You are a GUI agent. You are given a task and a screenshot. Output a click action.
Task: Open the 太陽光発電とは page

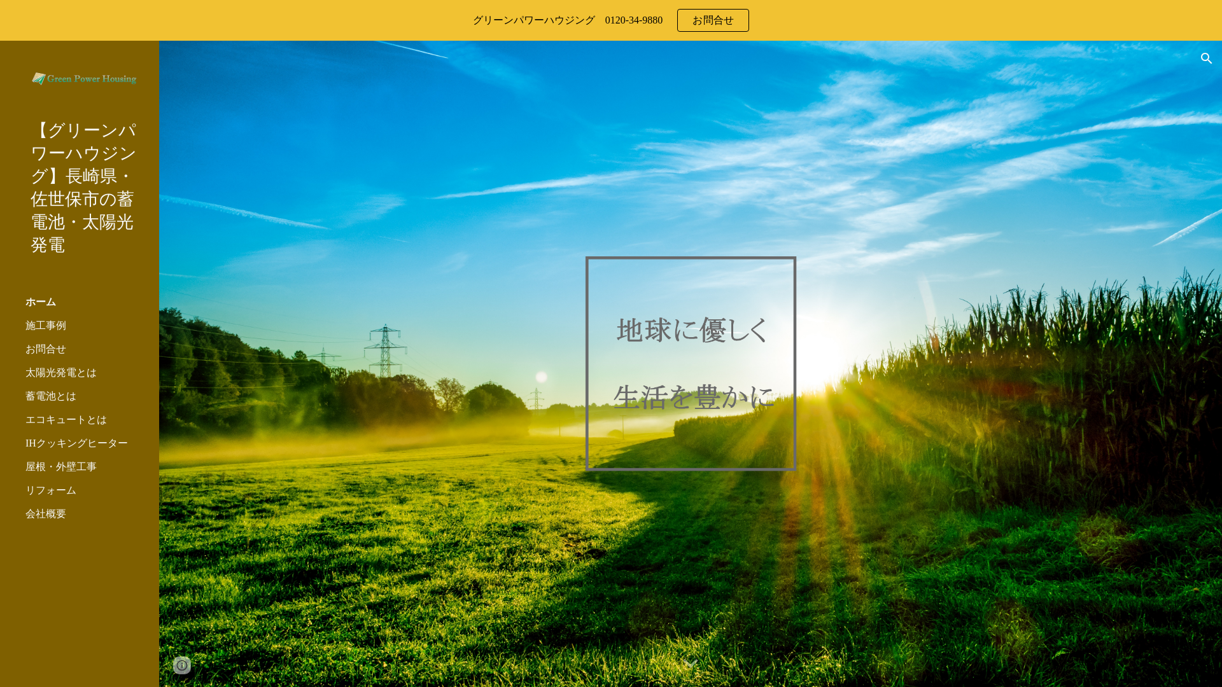[x=61, y=373]
